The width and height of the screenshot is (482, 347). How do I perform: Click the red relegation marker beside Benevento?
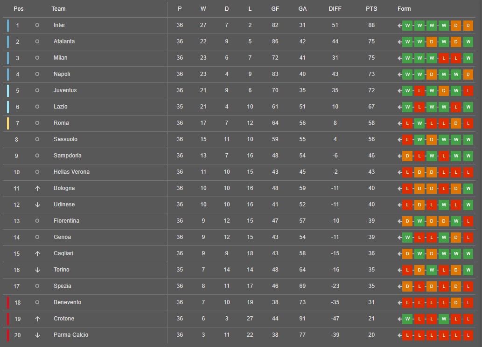tap(8, 302)
